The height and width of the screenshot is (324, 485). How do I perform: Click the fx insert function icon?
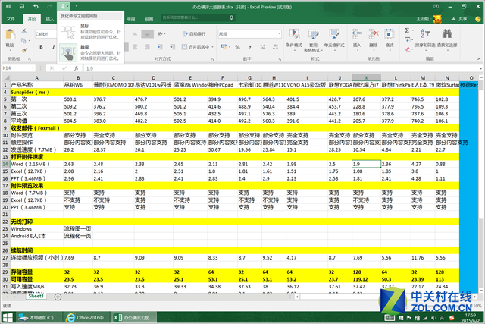coord(76,68)
